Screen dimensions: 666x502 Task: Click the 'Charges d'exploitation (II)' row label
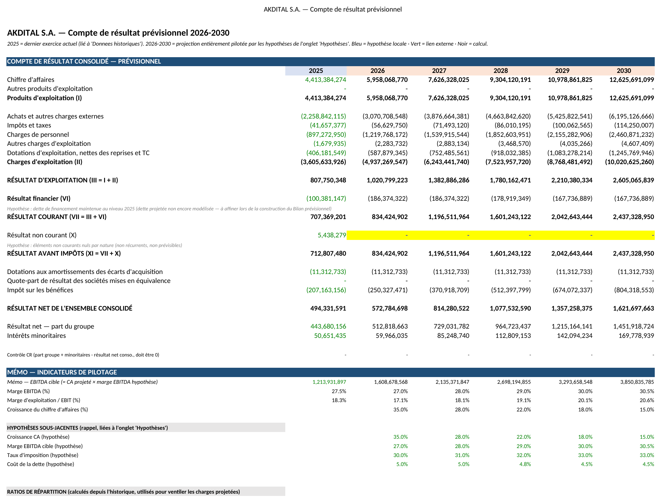pyautogui.click(x=45, y=162)
